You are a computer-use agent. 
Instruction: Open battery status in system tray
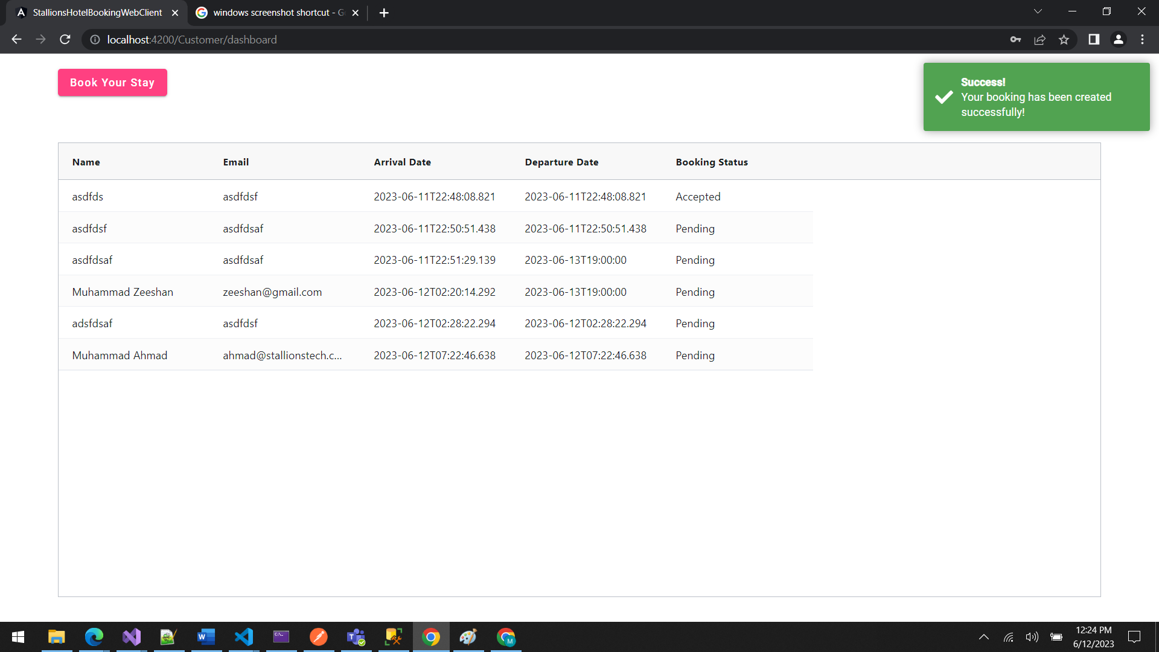tap(1056, 637)
